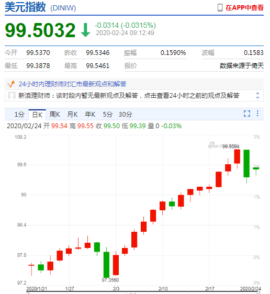Click the orange trend arrow icon
Image resolution: width=270 pixels, height=294 pixels.
click(x=11, y=84)
